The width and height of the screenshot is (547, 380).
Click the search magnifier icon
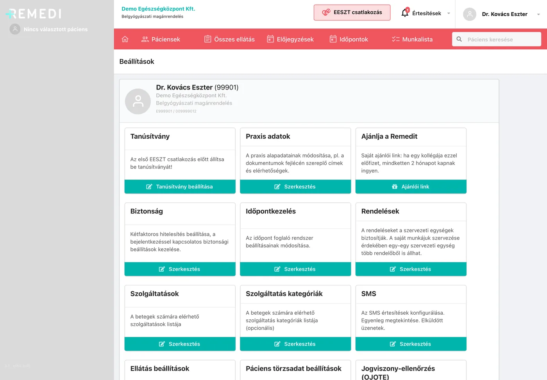459,39
